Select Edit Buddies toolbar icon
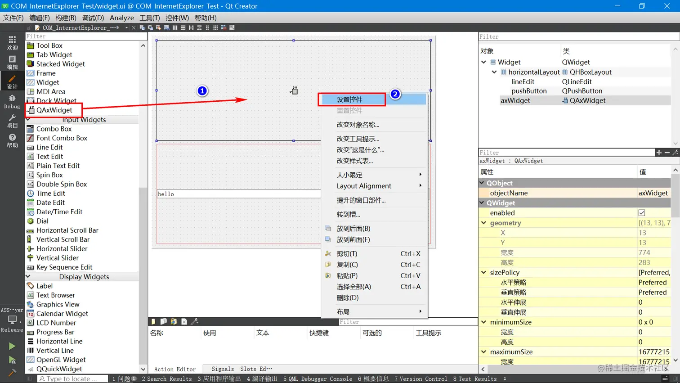Image resolution: width=680 pixels, height=383 pixels. click(158, 27)
